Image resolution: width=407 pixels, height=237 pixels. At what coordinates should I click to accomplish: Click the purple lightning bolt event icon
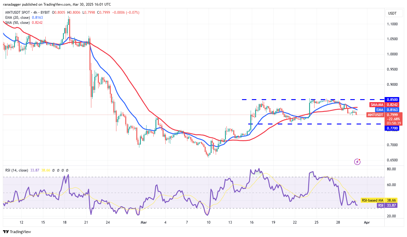357,162
